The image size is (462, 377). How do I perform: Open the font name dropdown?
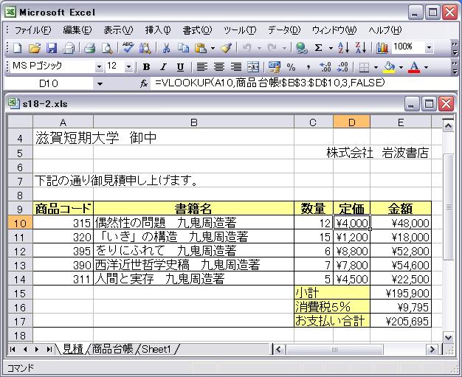tap(100, 67)
